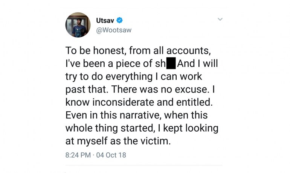Screen dimensions: 290x173
Task: Click the word 'everything' in tweet
Action: [129, 77]
